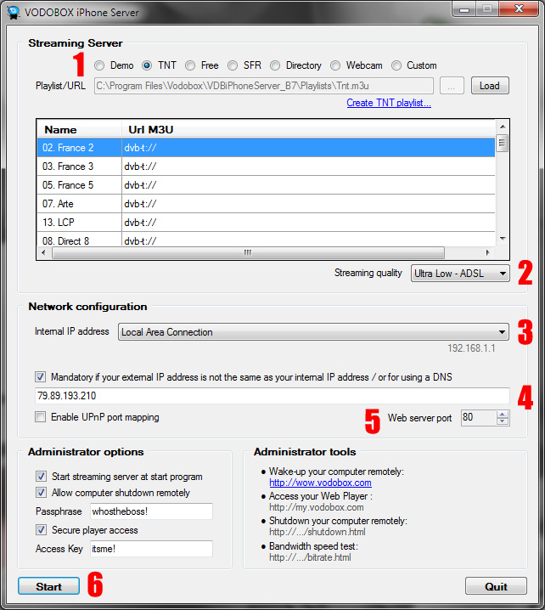Close the VODOBOX iPhone Server window

[519, 9]
